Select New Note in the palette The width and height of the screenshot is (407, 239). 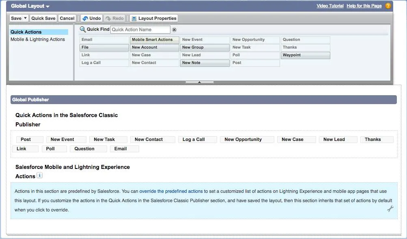tap(205, 63)
